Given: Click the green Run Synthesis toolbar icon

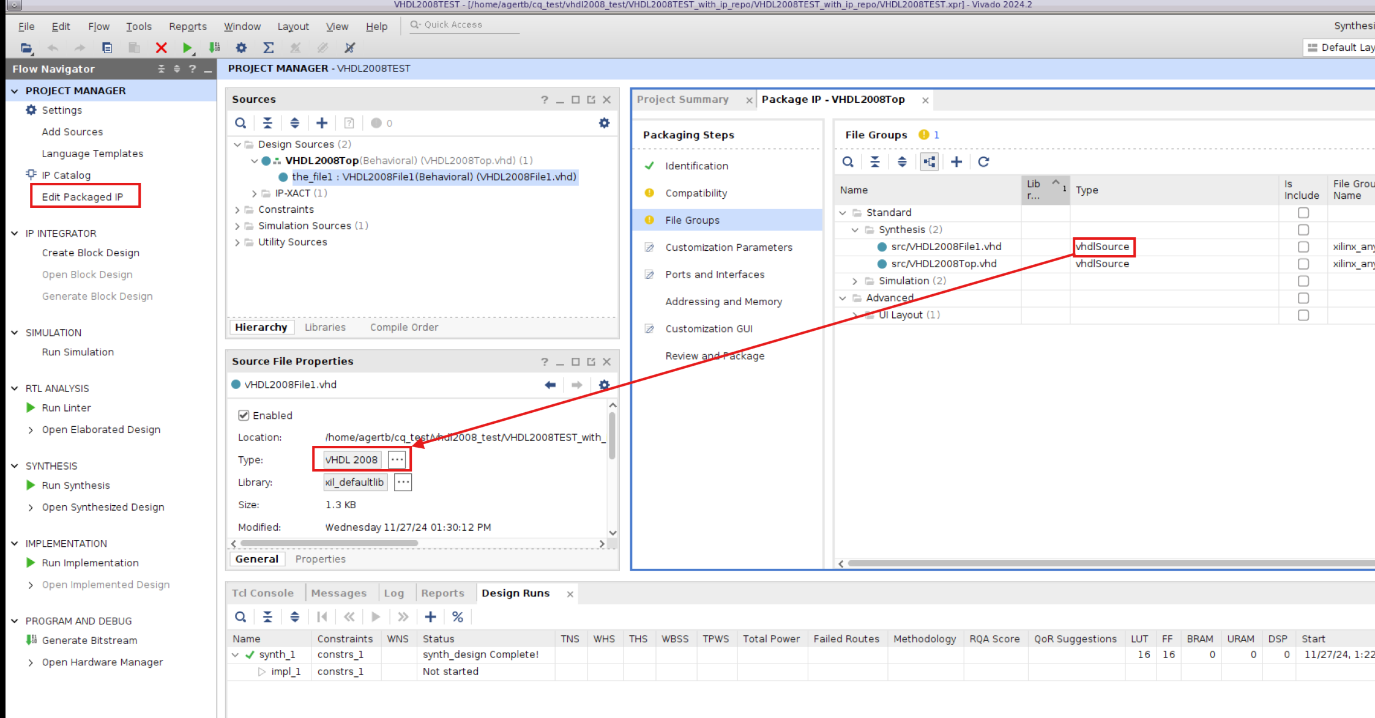Looking at the screenshot, I should (187, 48).
